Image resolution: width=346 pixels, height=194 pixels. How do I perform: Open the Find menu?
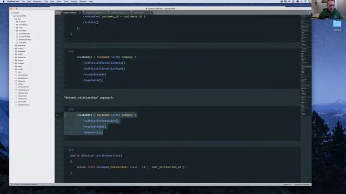[x=45, y=1]
